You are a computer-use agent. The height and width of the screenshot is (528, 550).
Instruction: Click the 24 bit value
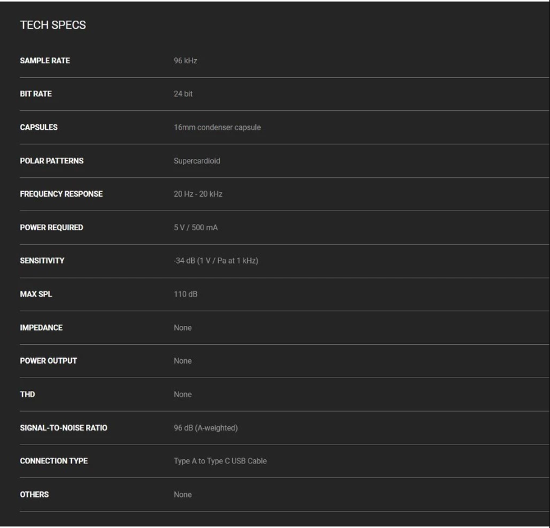pyautogui.click(x=183, y=94)
